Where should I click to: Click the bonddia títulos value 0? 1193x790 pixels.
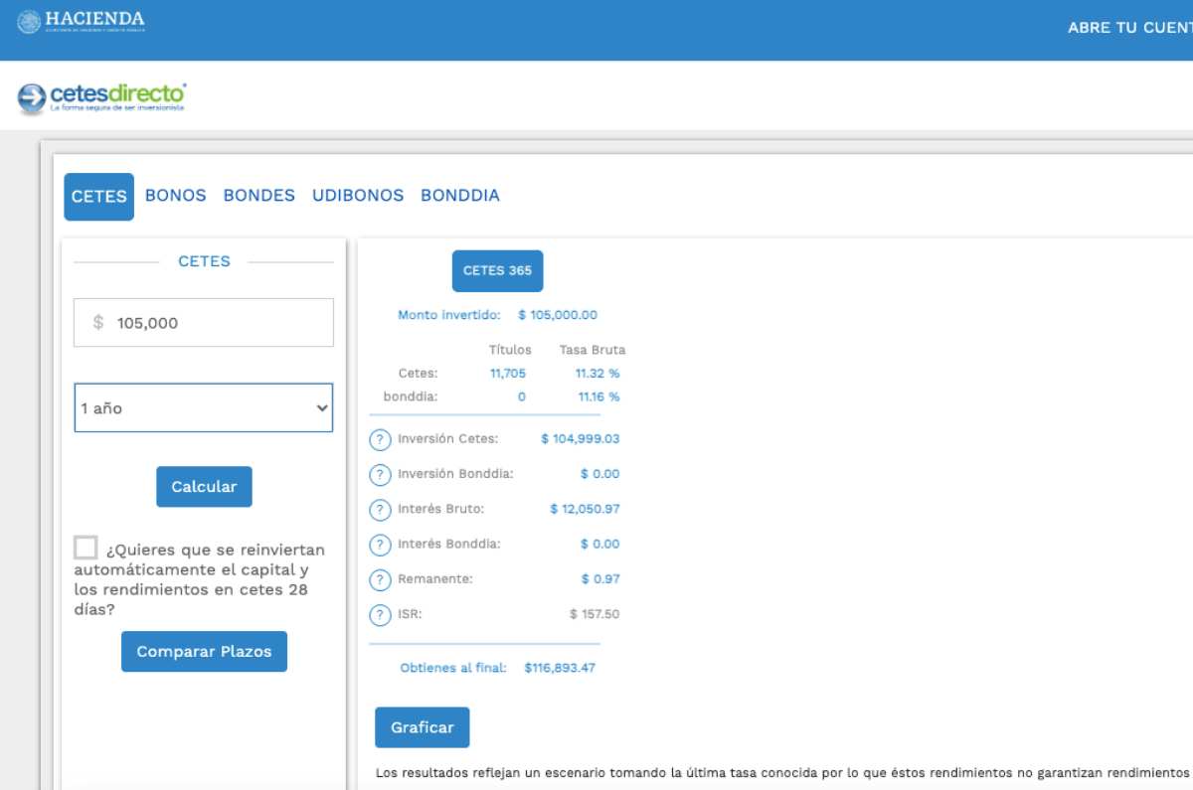pyautogui.click(x=522, y=396)
